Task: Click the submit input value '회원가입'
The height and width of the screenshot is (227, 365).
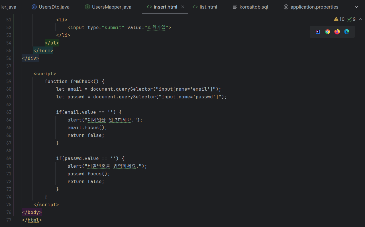Action: coord(156,27)
